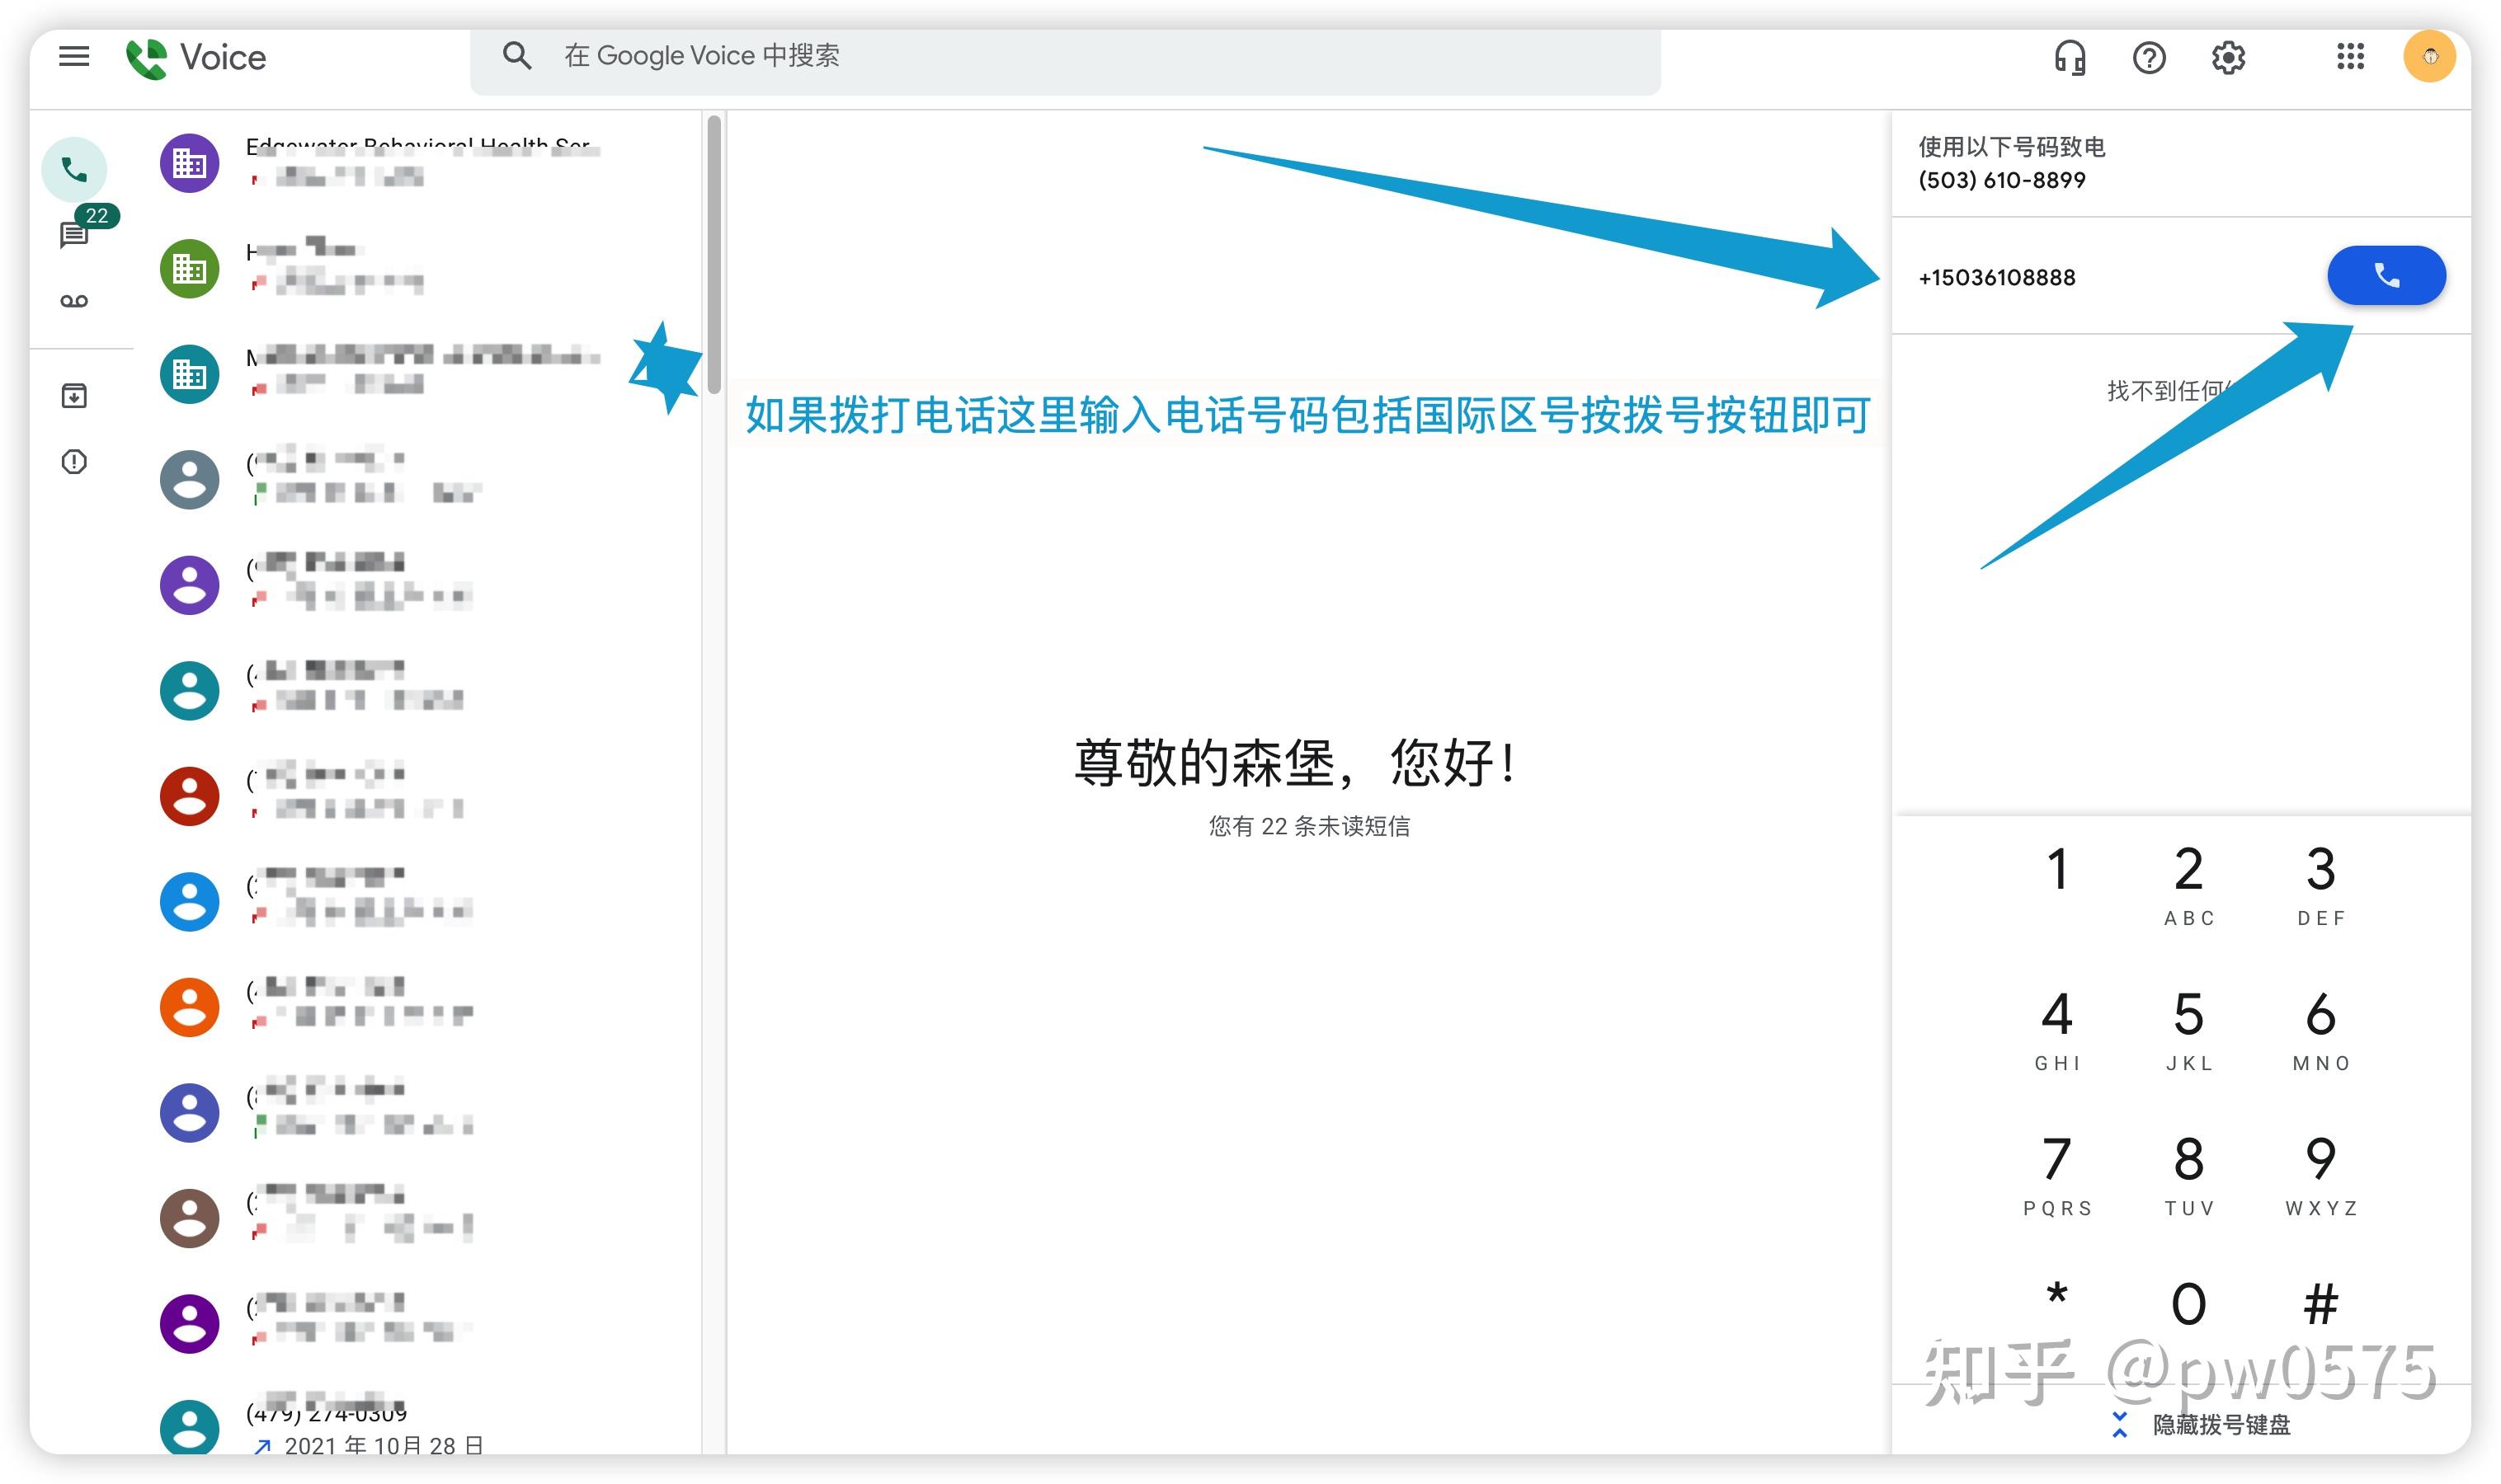The width and height of the screenshot is (2501, 1484).
Task: Contact support via the headset icon
Action: (x=2070, y=57)
